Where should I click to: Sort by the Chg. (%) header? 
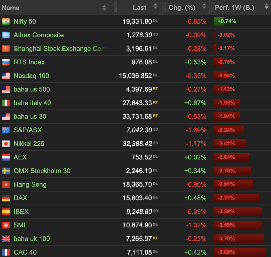[182, 8]
